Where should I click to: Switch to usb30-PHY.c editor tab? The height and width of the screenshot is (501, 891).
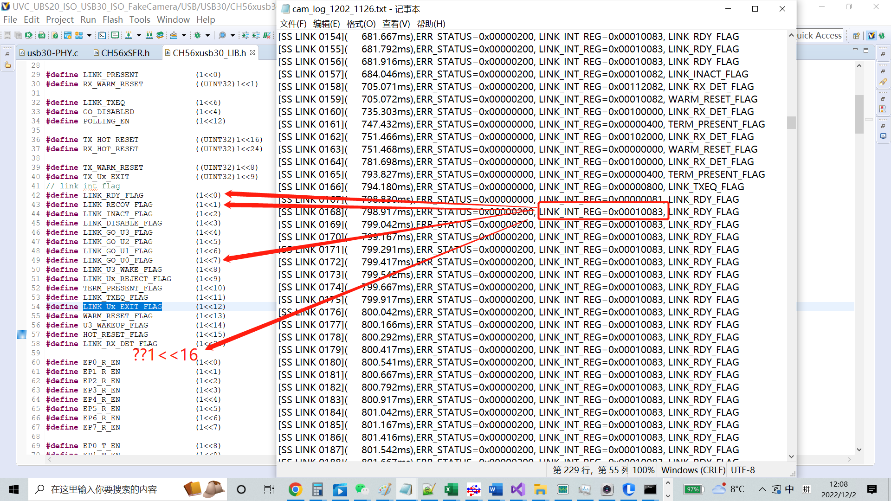point(49,53)
